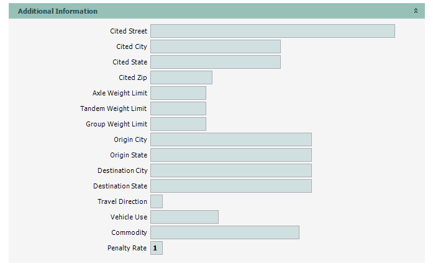
Task: Focus the Vehicle Use input field
Action: tap(184, 217)
